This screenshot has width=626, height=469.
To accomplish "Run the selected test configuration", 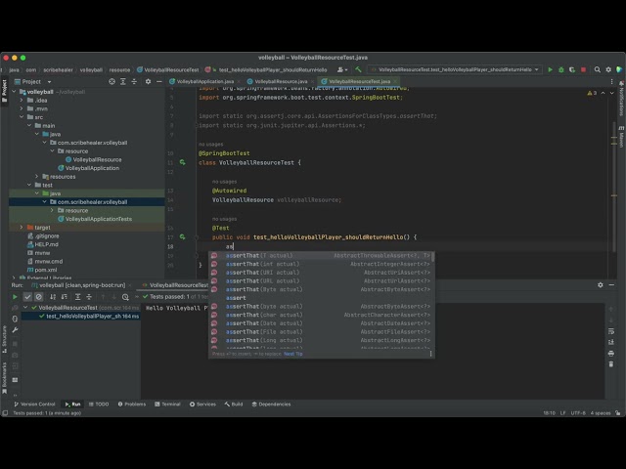I will [550, 69].
